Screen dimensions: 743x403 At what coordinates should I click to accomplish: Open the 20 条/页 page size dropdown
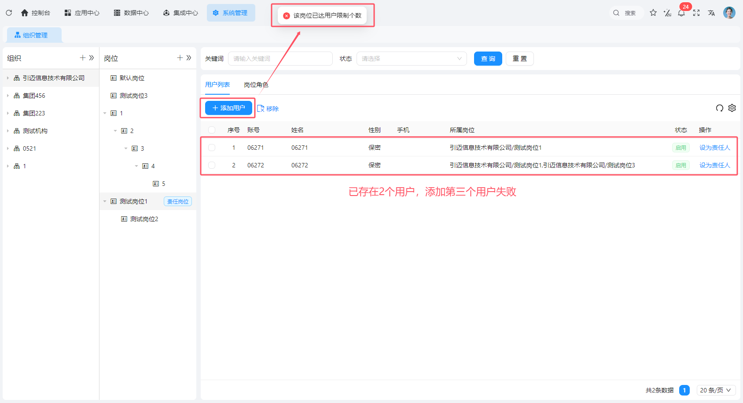point(716,390)
